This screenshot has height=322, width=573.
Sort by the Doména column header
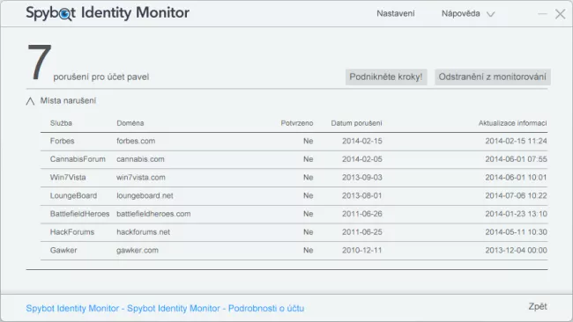[x=130, y=123]
